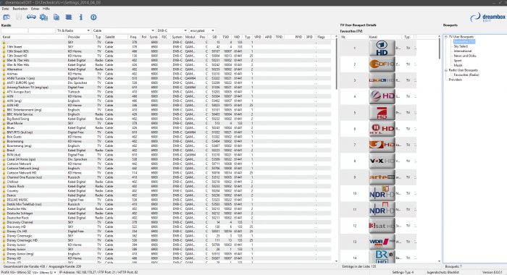
Task: Click the document page toolbar icon
Action: click(56, 17)
